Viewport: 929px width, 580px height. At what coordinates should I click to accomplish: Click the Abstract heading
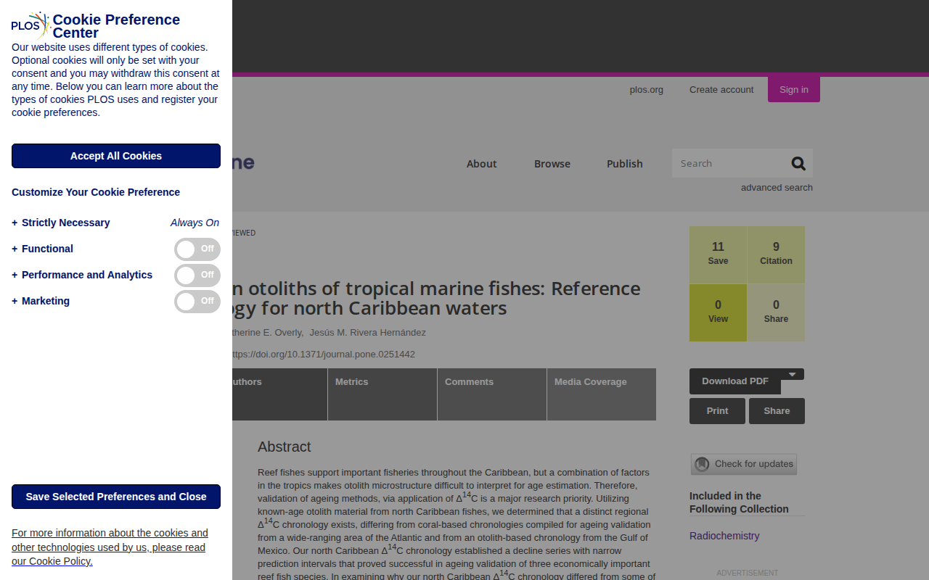click(x=285, y=447)
